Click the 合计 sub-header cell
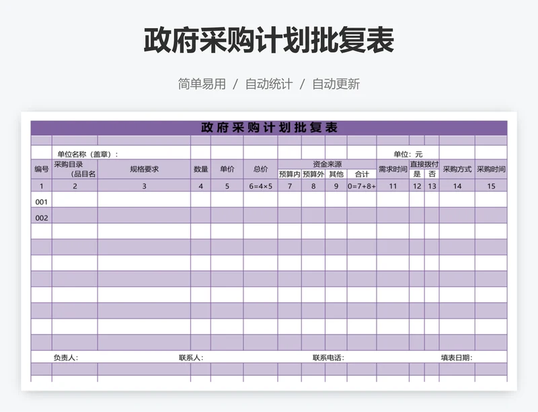The width and height of the screenshot is (538, 412). [x=362, y=174]
